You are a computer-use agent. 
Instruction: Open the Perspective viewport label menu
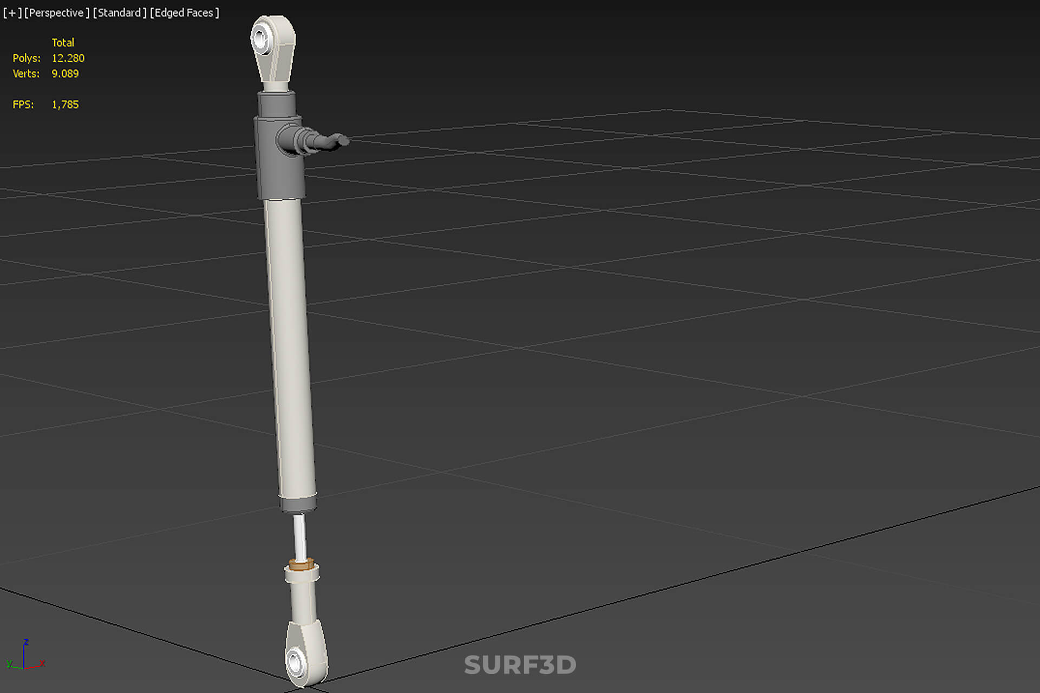(57, 12)
